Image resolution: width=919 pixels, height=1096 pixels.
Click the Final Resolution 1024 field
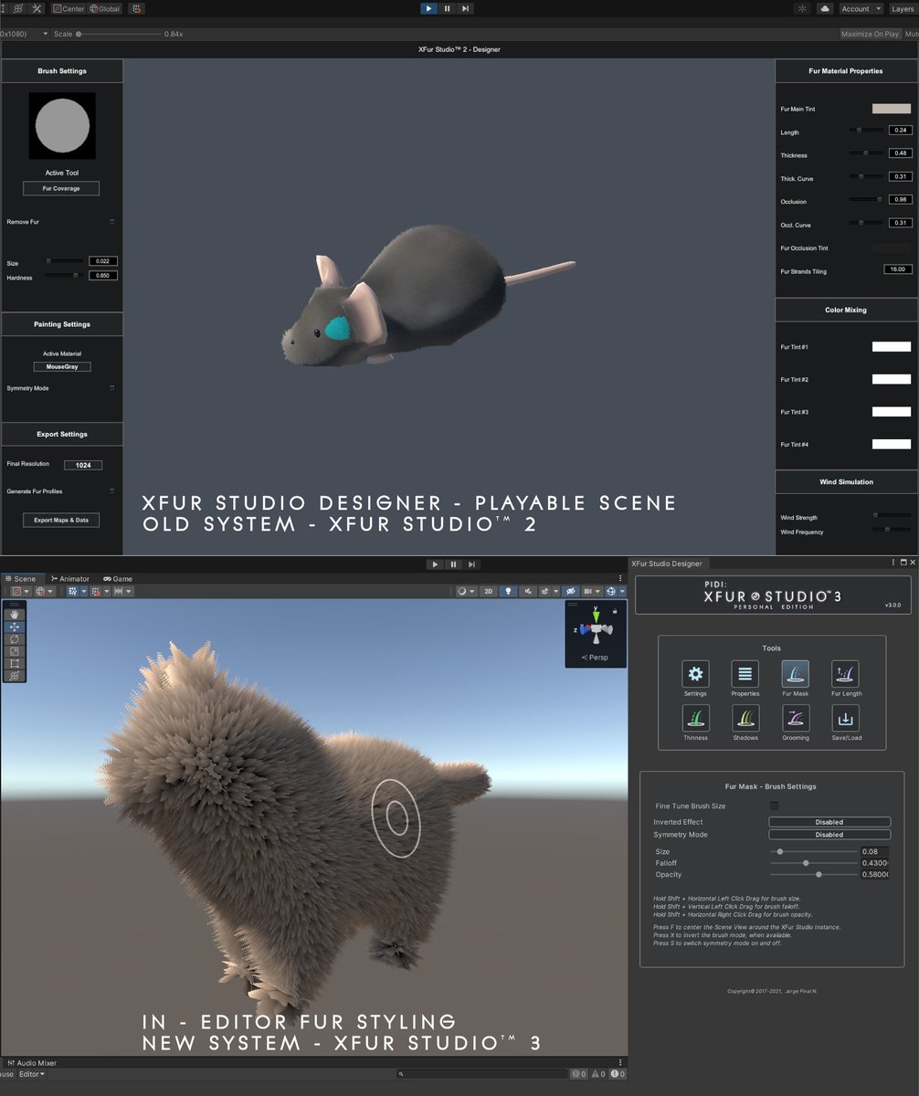pos(83,465)
